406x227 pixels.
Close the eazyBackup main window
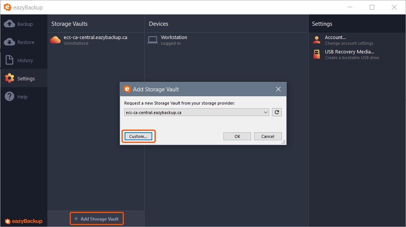tap(394, 7)
